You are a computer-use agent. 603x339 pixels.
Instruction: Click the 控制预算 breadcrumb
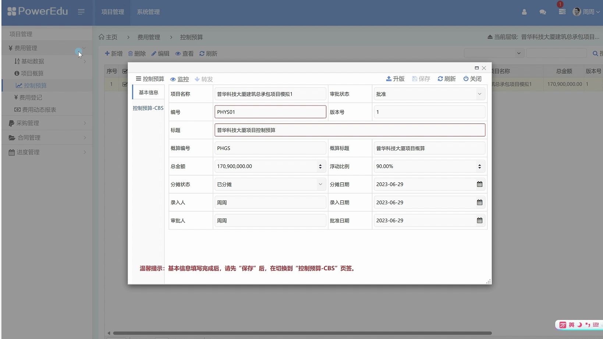pyautogui.click(x=191, y=37)
